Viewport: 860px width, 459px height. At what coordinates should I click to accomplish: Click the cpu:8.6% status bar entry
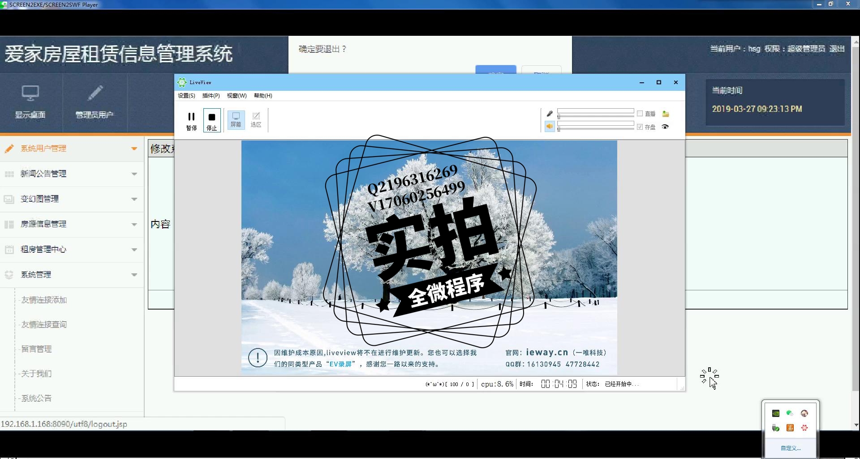tap(497, 384)
